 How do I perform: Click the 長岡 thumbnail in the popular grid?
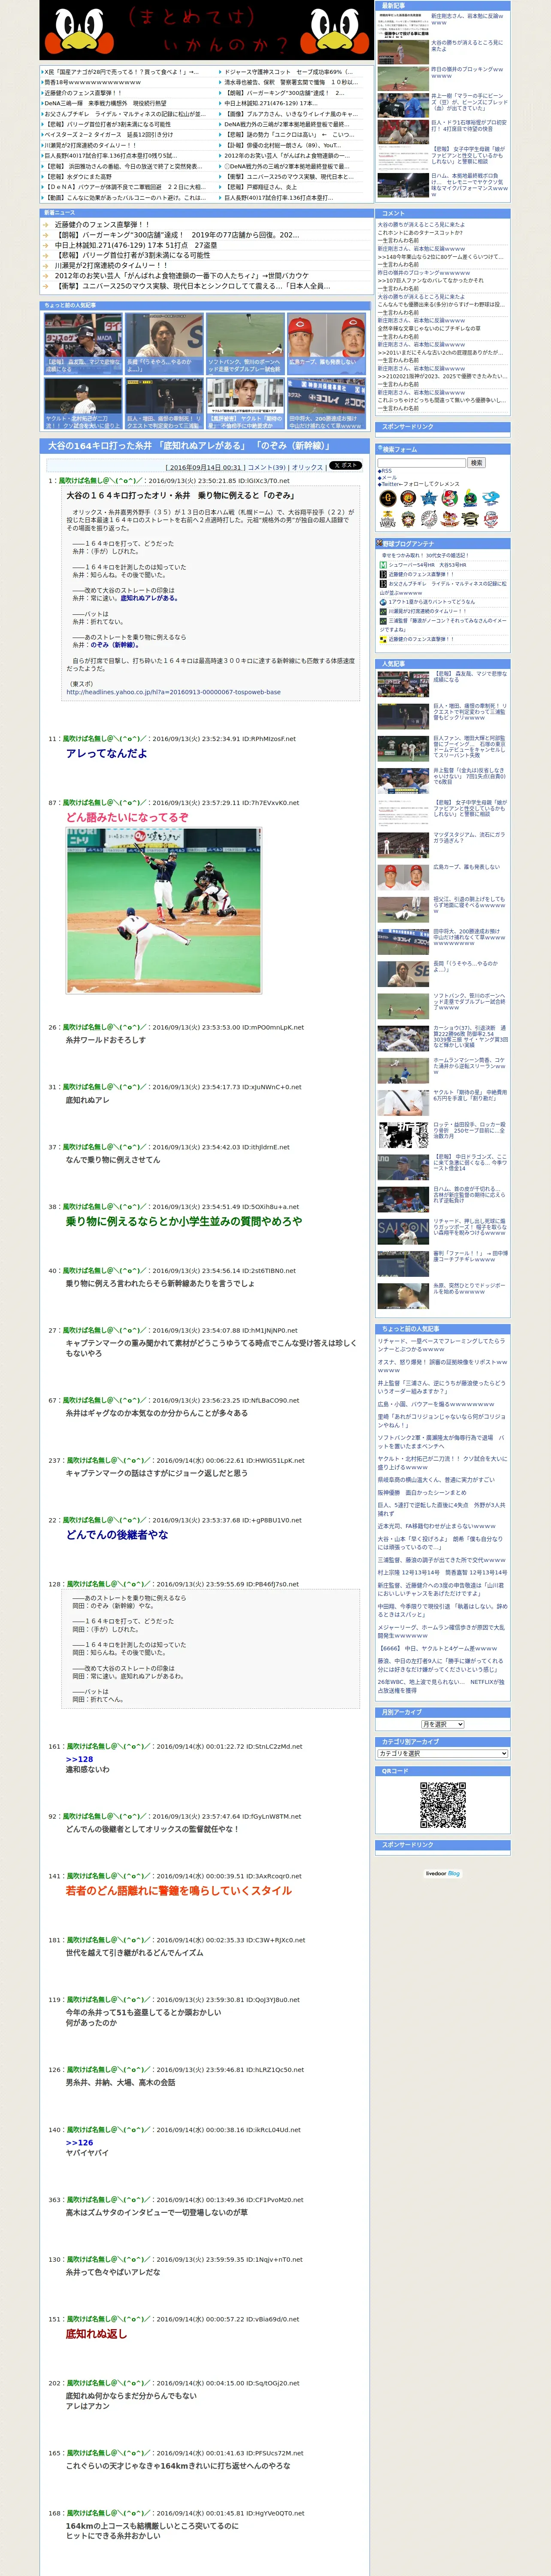pyautogui.click(x=164, y=344)
